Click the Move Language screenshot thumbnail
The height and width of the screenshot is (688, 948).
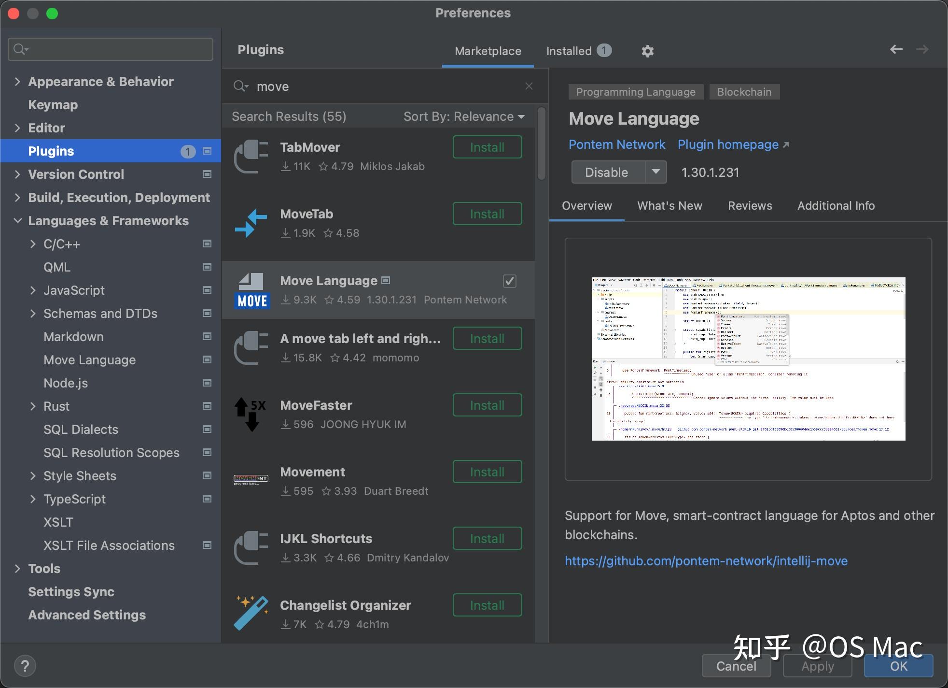point(748,358)
